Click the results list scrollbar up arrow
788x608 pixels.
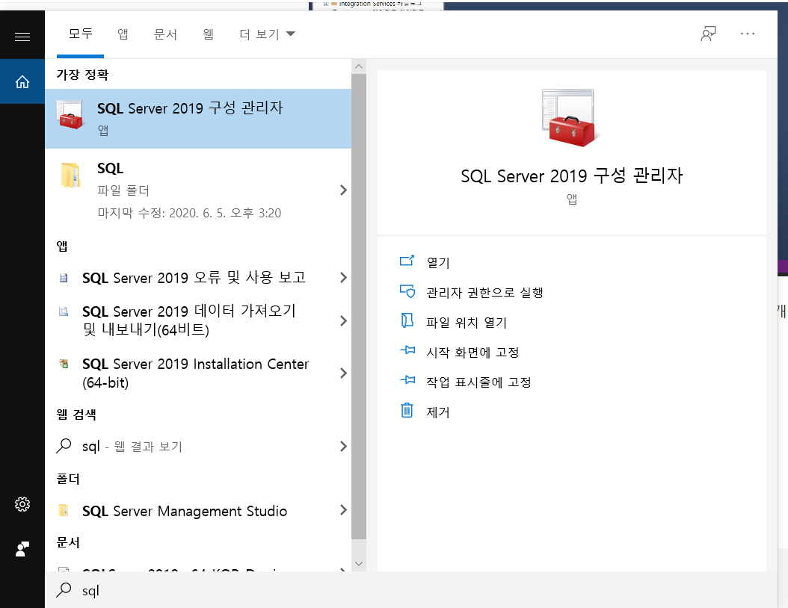coord(359,66)
